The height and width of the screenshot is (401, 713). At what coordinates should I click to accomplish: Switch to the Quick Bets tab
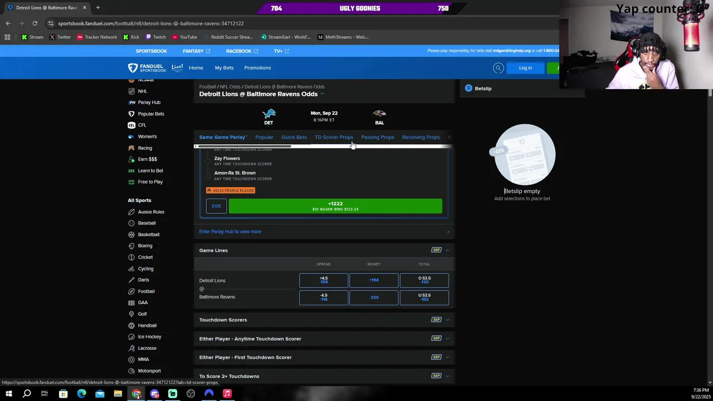tap(294, 137)
